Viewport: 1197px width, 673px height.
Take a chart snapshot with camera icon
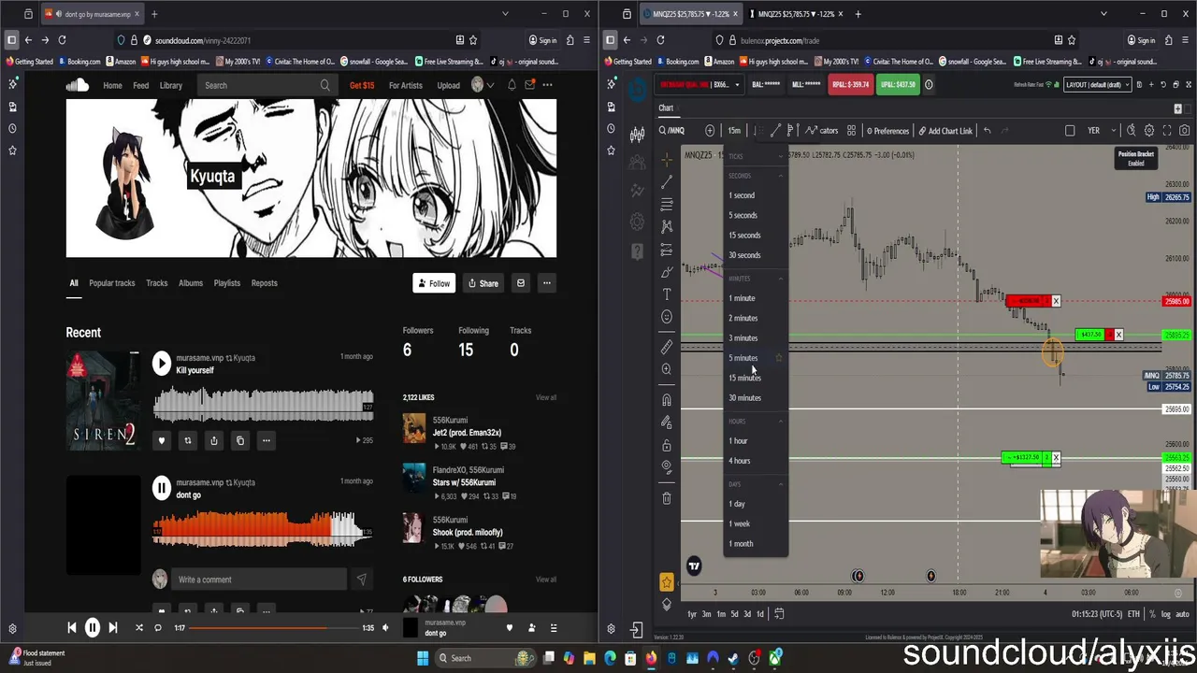coord(1184,131)
